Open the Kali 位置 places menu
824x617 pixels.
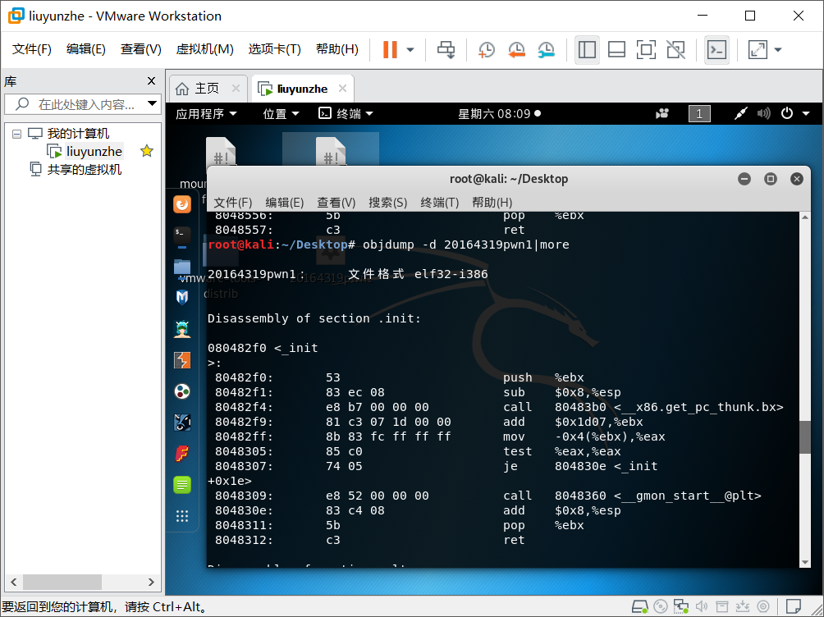pos(281,113)
